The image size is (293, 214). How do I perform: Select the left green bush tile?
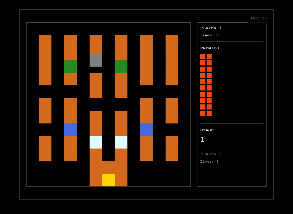(x=71, y=67)
